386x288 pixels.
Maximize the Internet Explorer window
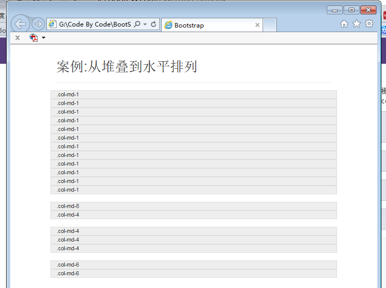[351, 10]
